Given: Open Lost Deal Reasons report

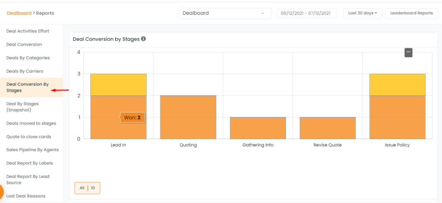Looking at the screenshot, I should pyautogui.click(x=25, y=196).
